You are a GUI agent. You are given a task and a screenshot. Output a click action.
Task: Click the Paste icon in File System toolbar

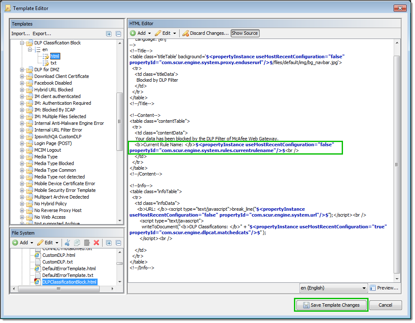point(87,243)
